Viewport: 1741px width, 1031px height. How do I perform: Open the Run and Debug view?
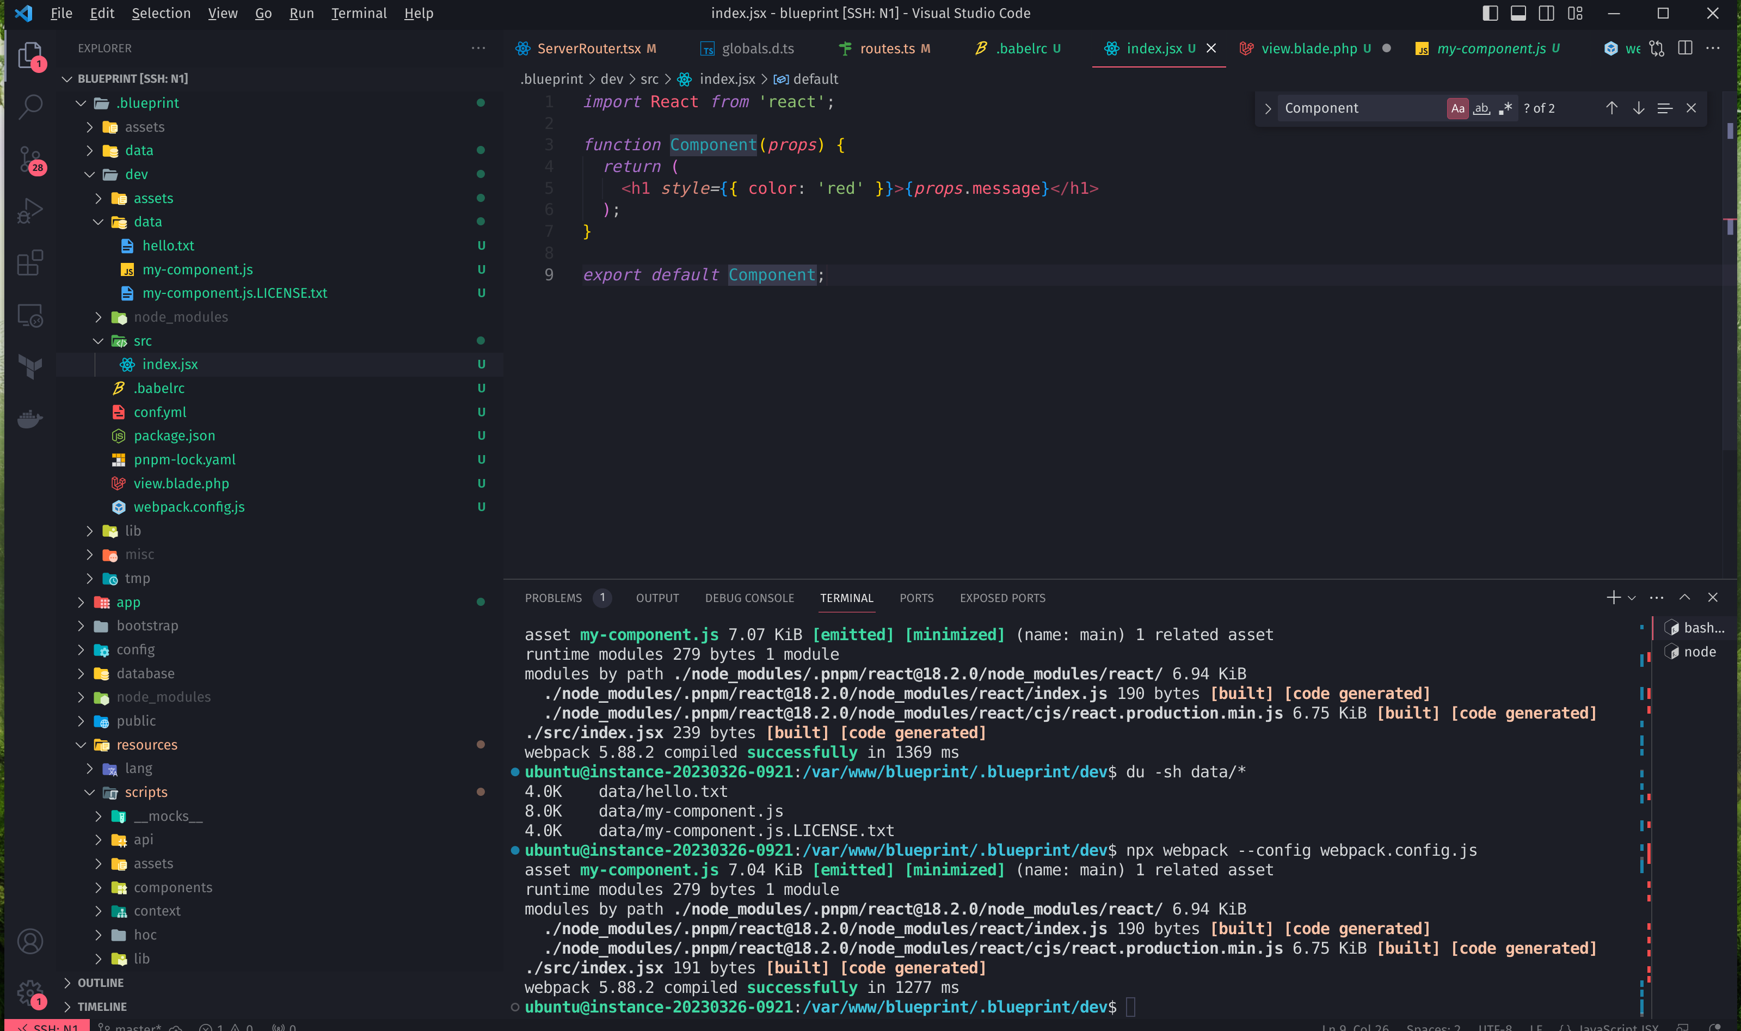click(30, 211)
